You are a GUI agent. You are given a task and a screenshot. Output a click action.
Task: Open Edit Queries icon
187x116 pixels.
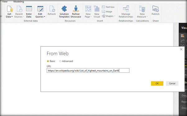pos(40,9)
